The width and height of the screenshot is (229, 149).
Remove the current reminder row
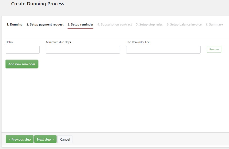click(214, 49)
